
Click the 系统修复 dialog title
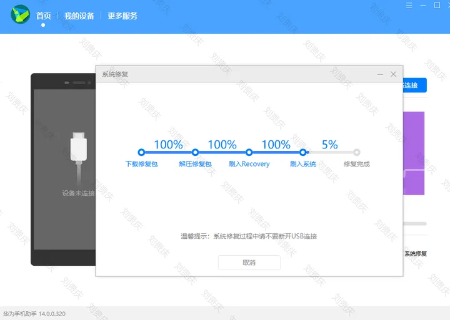(x=115, y=74)
